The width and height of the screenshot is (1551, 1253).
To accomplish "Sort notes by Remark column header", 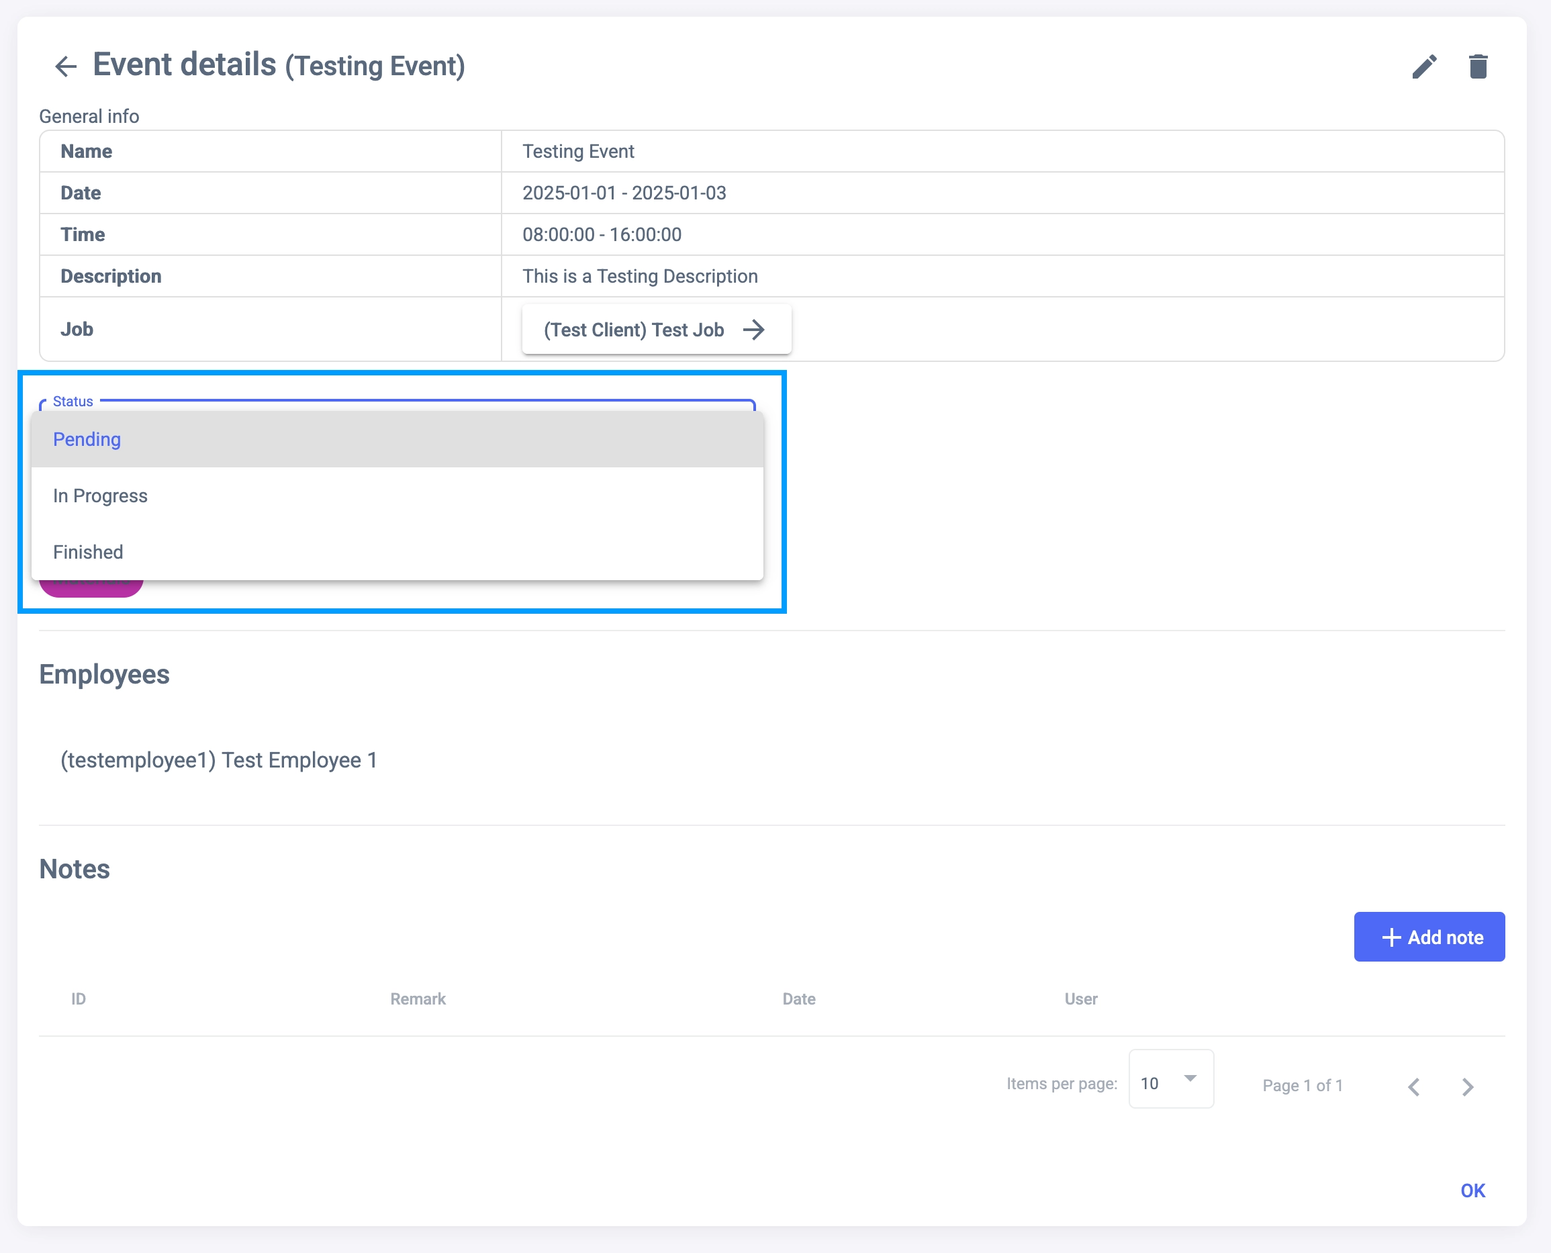I will 418,999.
